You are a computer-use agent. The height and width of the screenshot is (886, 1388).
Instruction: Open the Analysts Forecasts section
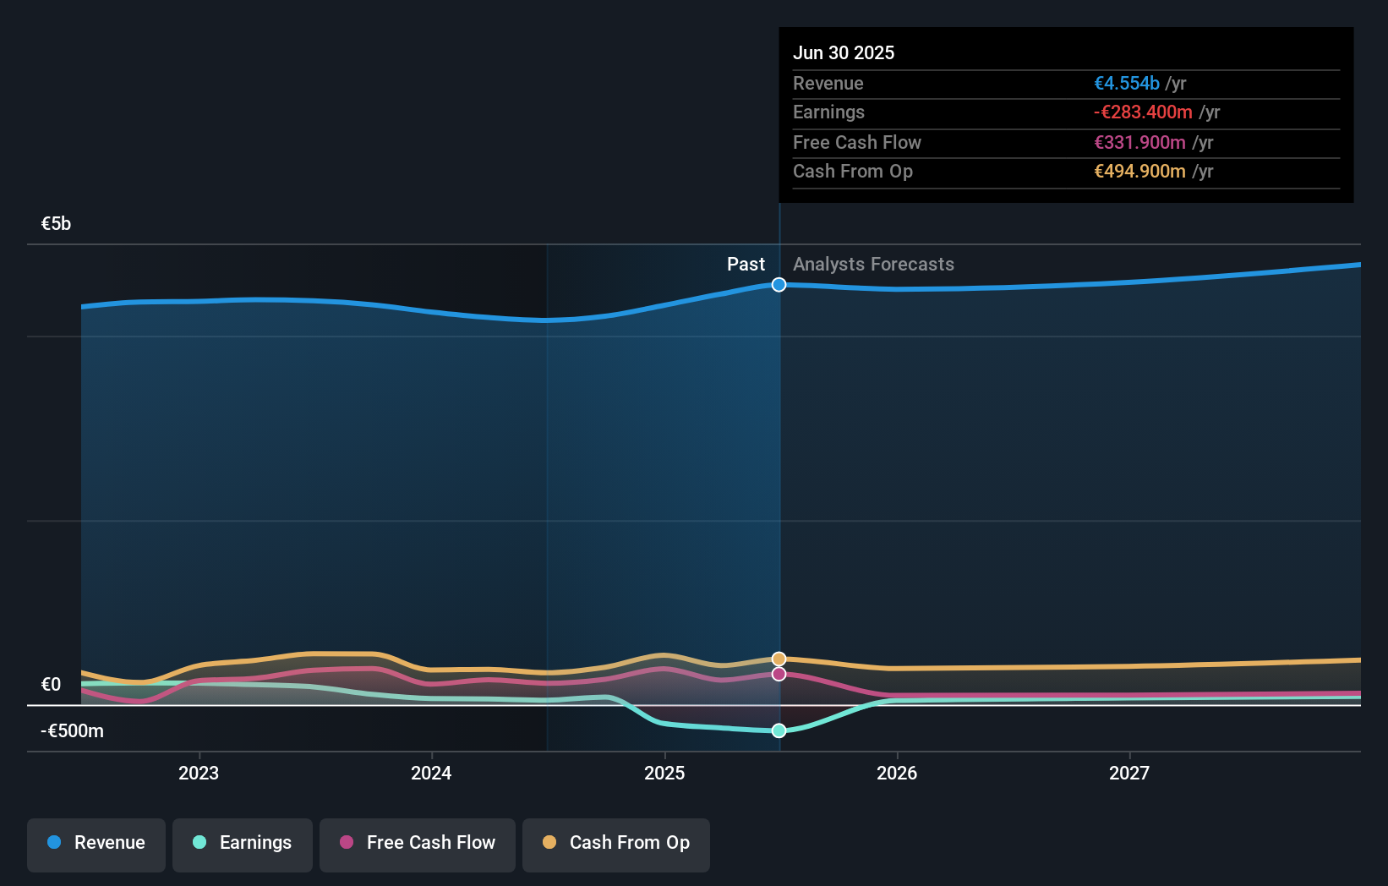pos(873,265)
